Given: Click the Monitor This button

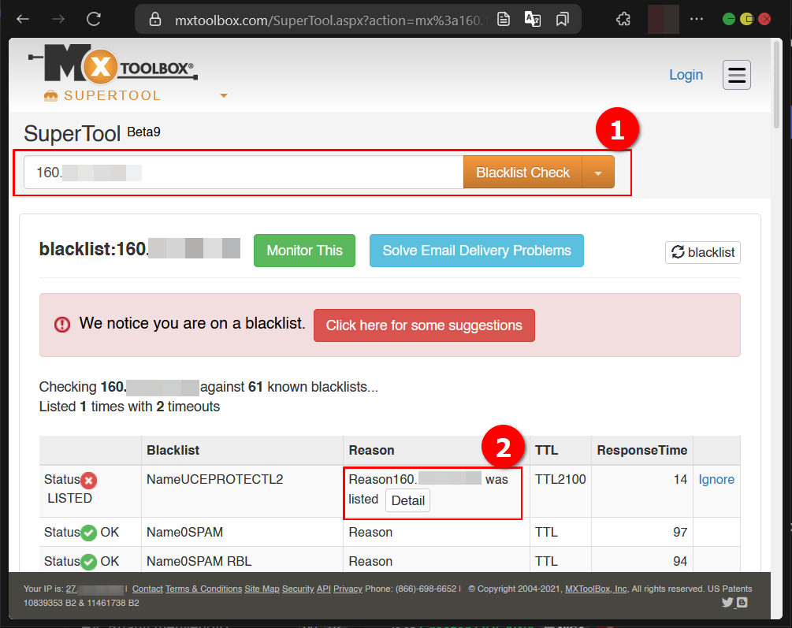Looking at the screenshot, I should (304, 251).
